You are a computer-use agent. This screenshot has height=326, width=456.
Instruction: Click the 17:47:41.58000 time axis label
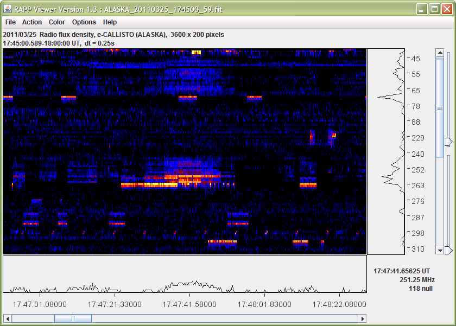pos(189,304)
